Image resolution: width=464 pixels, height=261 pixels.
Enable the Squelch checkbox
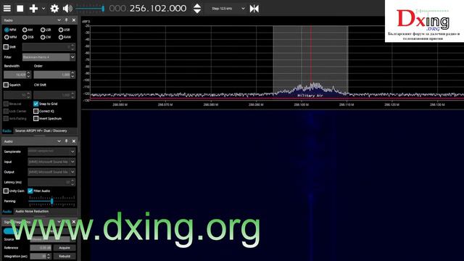coord(6,85)
